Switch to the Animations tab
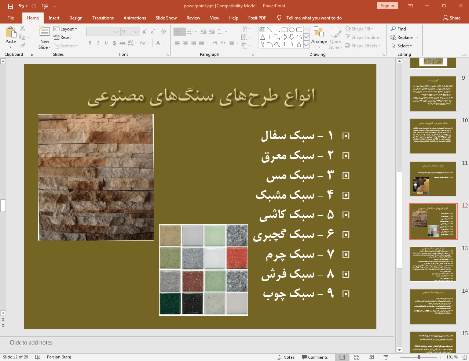 (135, 18)
